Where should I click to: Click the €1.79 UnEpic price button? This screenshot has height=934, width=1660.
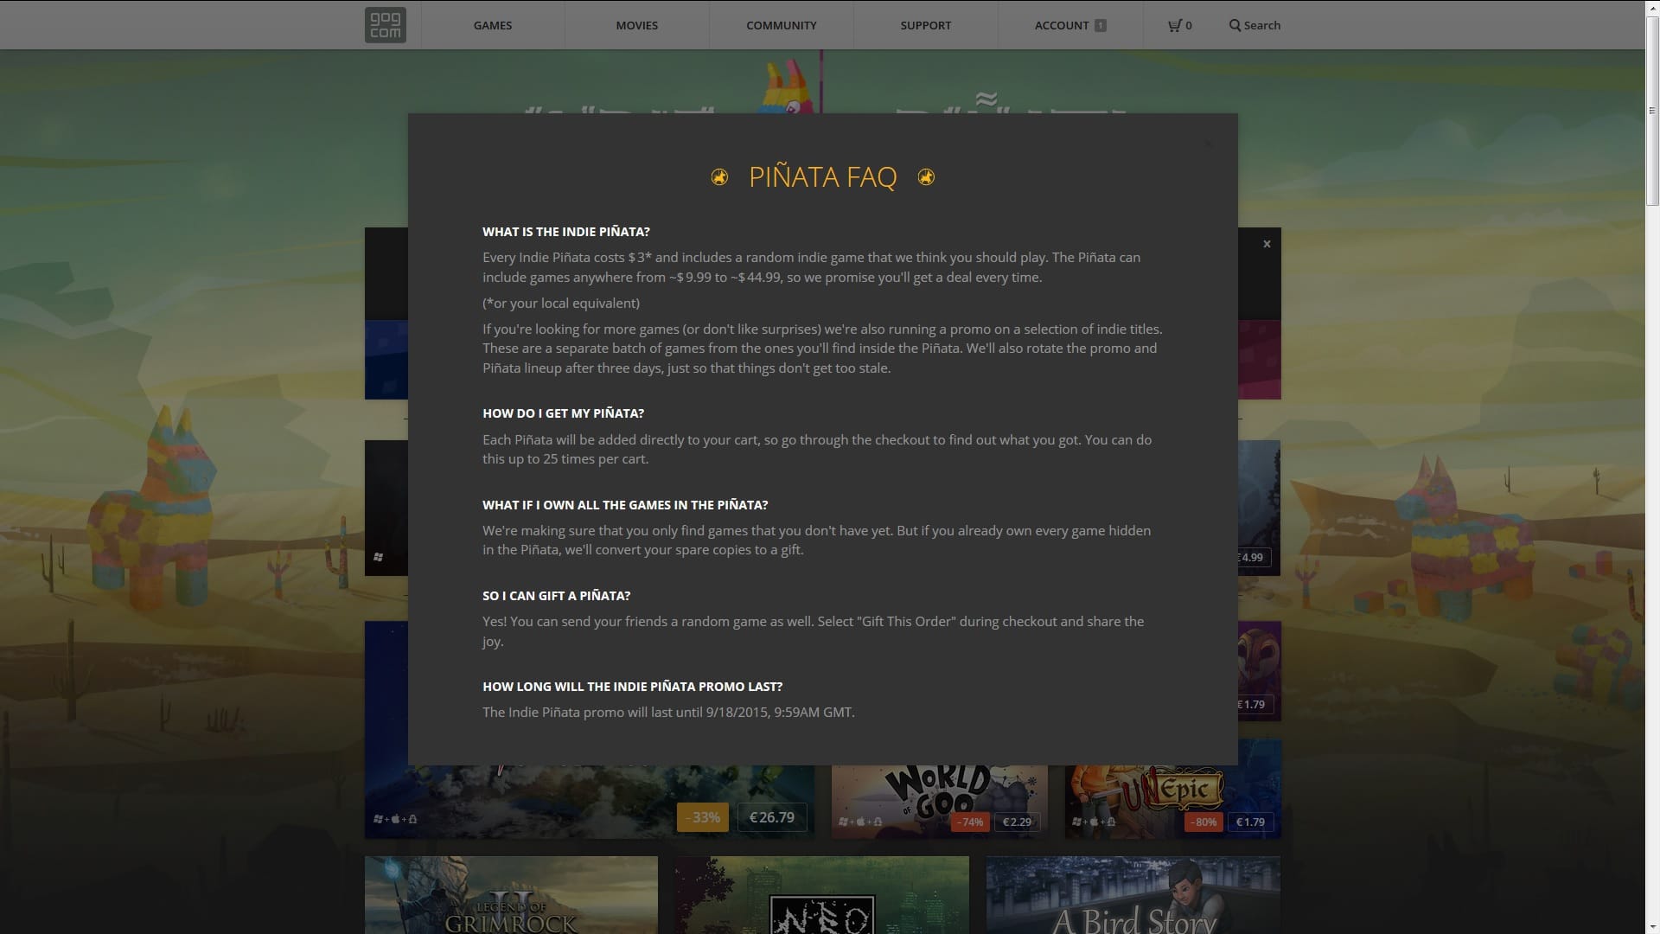(1250, 822)
